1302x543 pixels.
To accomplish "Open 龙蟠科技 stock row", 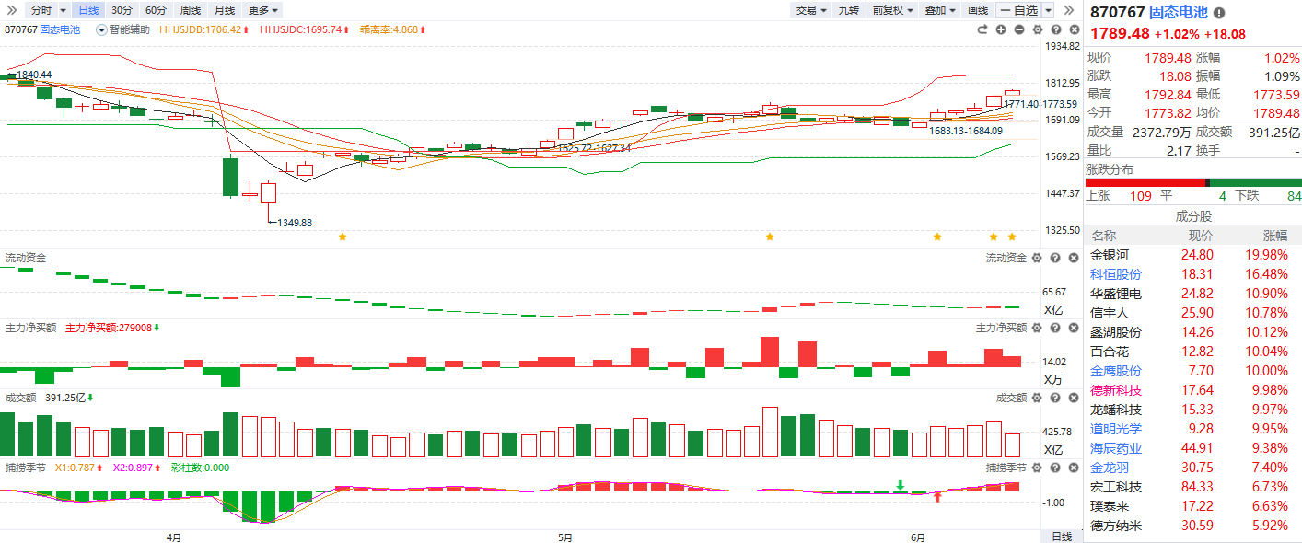I will coord(1192,410).
